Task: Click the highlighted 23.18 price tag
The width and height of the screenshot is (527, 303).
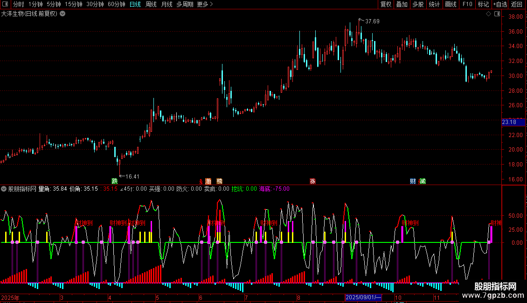Action: [513, 122]
